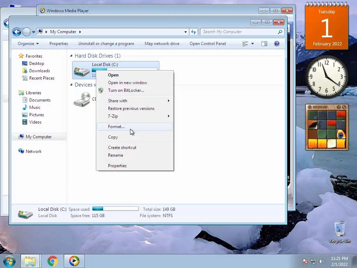This screenshot has height=268, width=357.
Task: Click Properties in the command bar
Action: [x=59, y=44]
